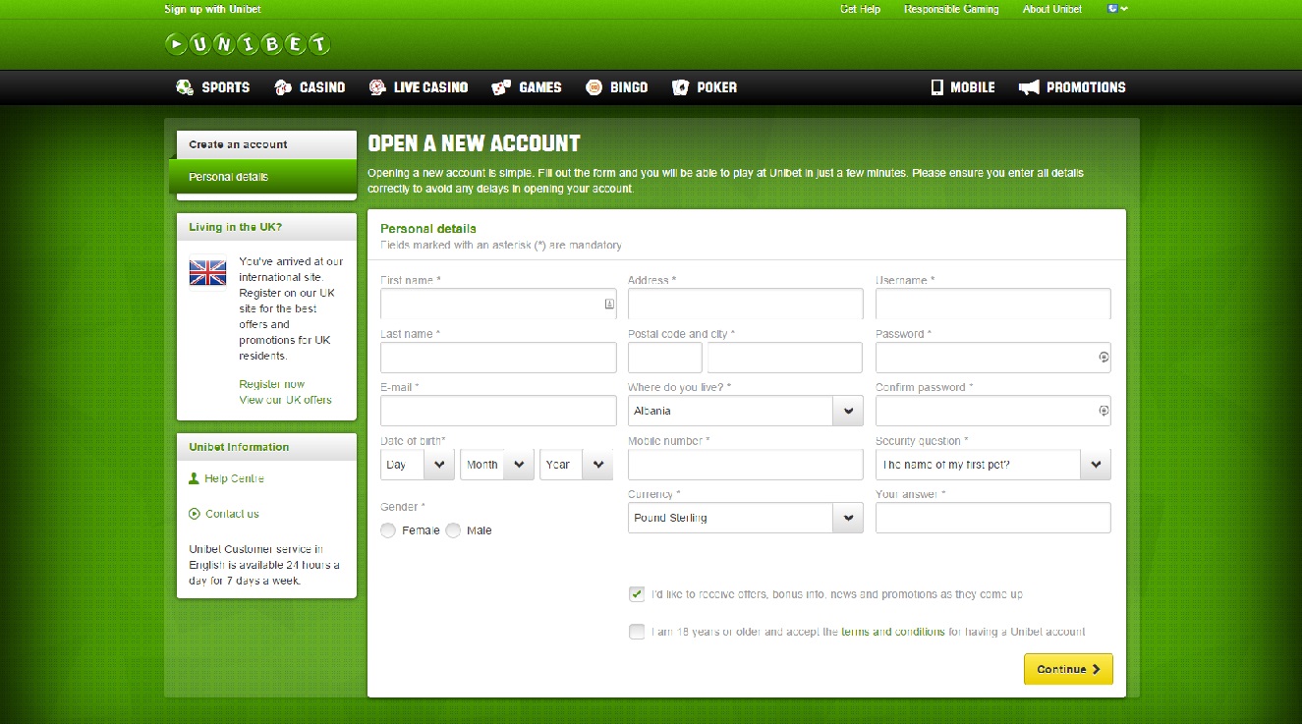Click the Bingo ball icon
Image resolution: width=1302 pixels, height=724 pixels.
click(594, 87)
